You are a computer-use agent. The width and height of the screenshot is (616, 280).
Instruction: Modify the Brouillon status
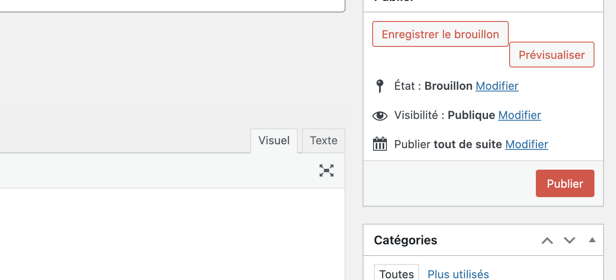[x=497, y=86]
